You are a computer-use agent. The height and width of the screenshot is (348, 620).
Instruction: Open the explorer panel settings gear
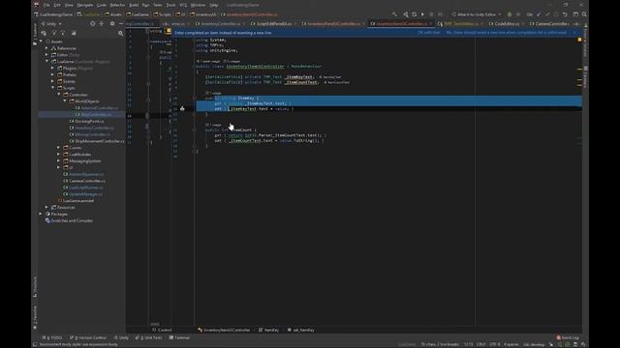[112, 23]
